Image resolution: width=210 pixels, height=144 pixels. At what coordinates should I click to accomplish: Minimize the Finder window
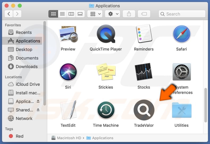13,6
